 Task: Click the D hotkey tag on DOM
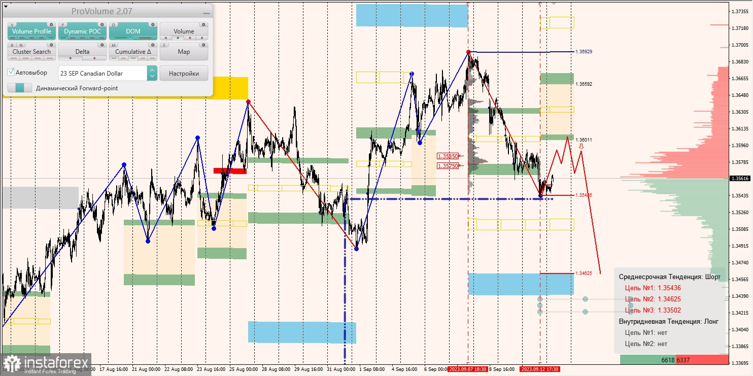[x=114, y=25]
